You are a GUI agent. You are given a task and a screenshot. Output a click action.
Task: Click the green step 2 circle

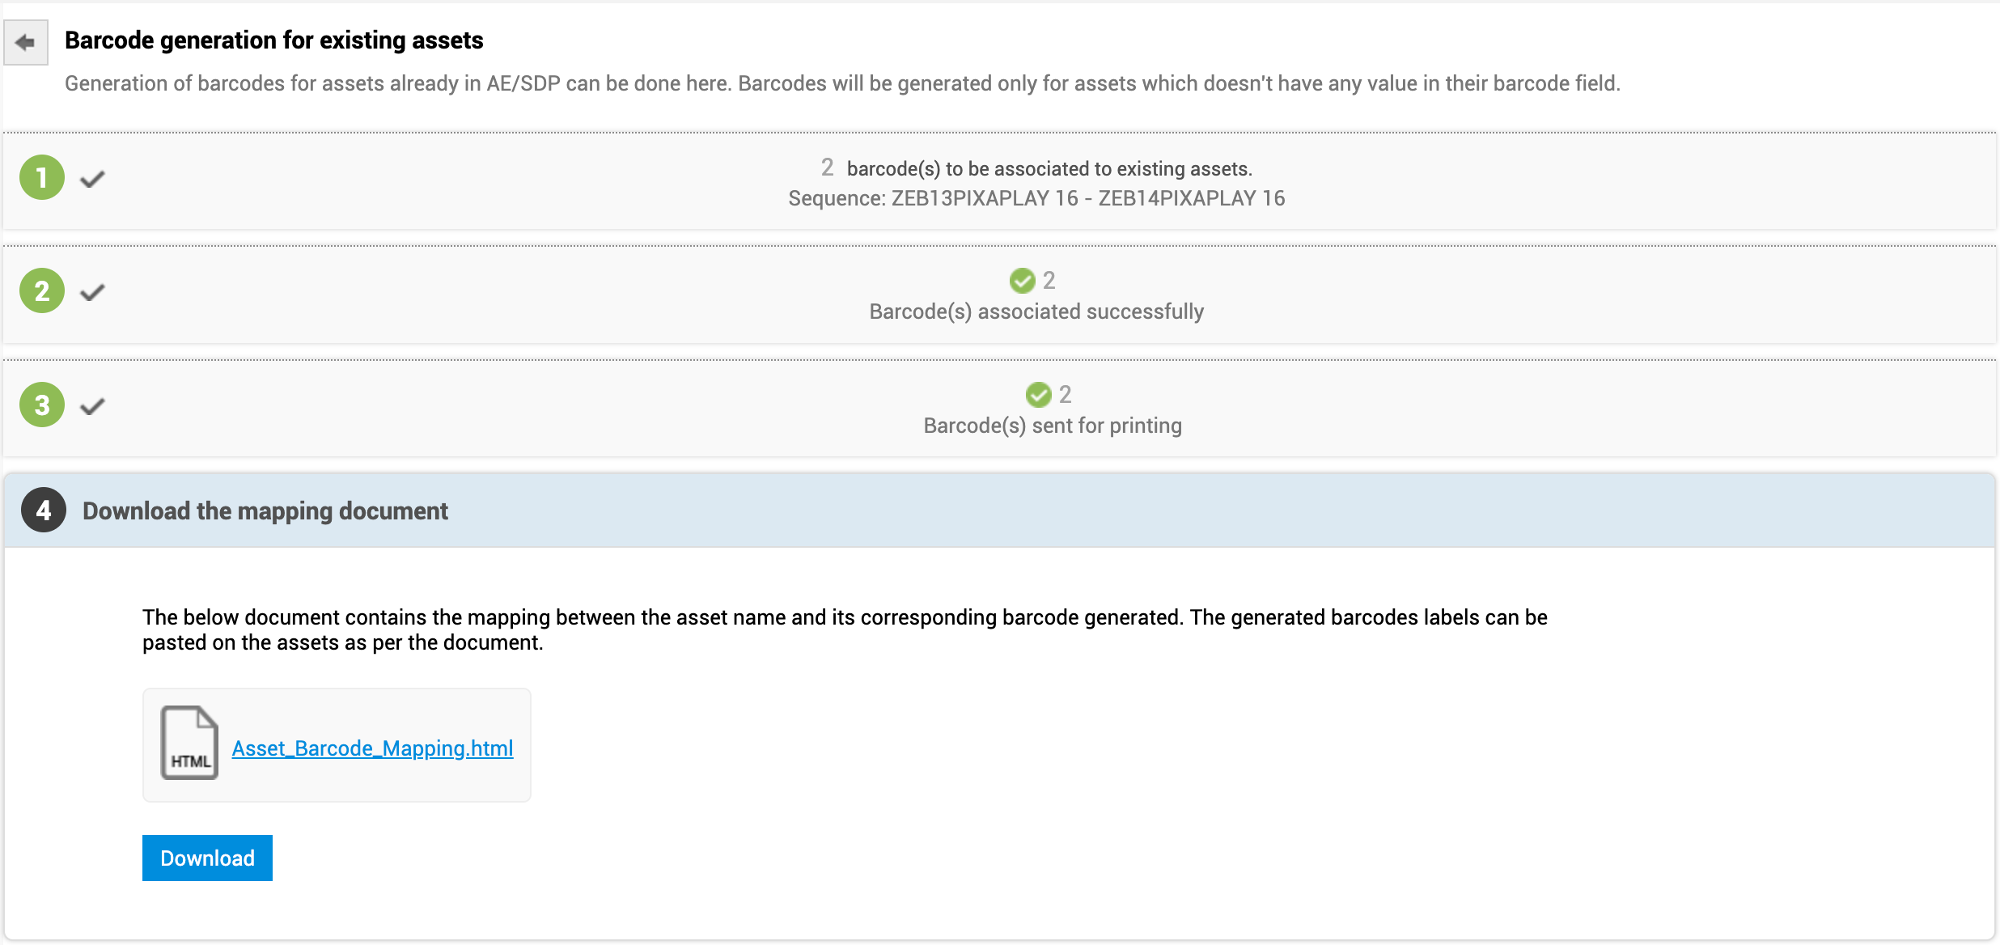click(42, 291)
